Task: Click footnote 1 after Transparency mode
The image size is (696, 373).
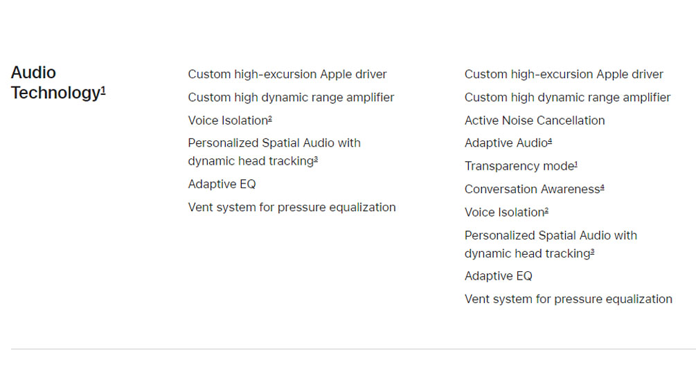Action: pos(576,165)
